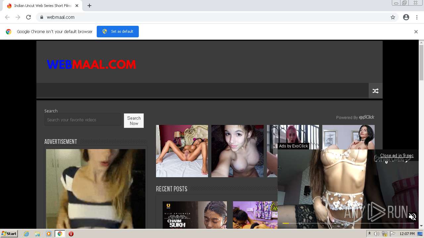
Task: Open the system tray volume icon
Action: pos(377,234)
